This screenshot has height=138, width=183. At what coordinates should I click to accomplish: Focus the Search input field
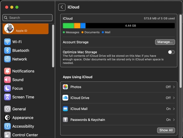27,18
